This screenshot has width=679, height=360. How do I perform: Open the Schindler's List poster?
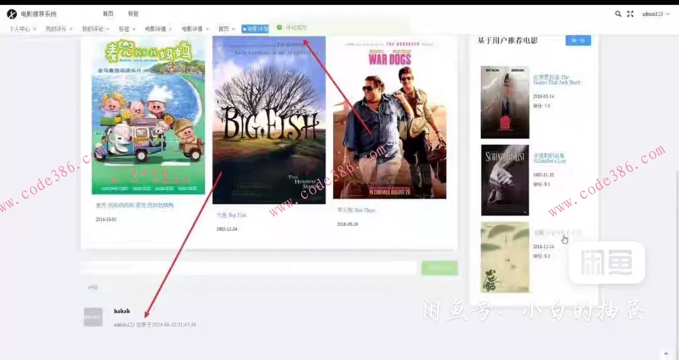[505, 180]
